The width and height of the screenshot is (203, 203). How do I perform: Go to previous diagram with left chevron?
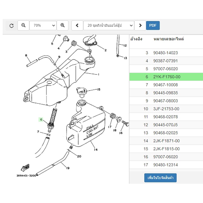[x=77, y=25]
